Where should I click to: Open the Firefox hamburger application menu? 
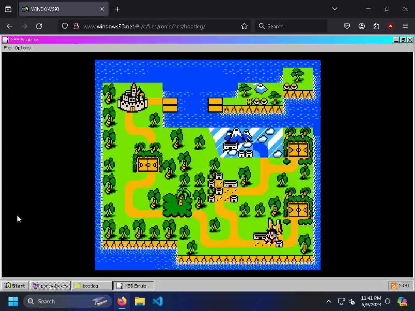[405, 26]
